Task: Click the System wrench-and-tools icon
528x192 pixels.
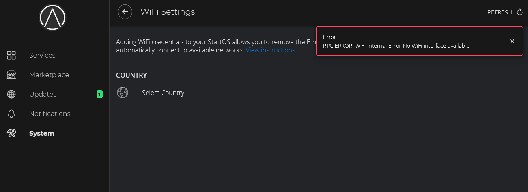Action: pyautogui.click(x=11, y=133)
